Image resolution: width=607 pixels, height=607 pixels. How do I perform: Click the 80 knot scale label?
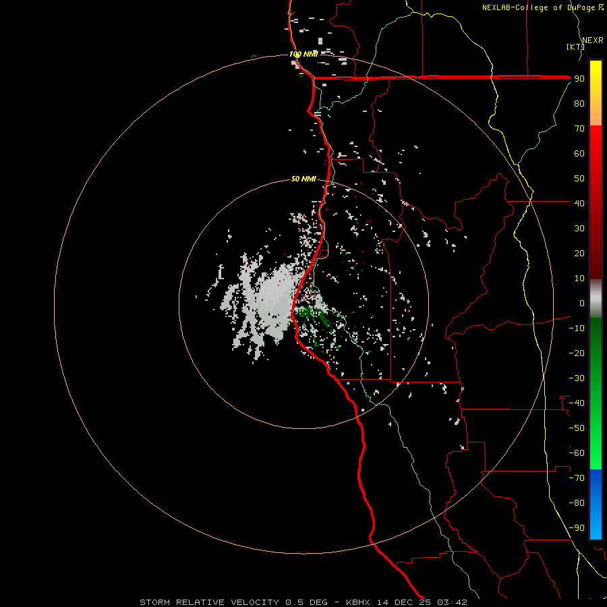(579, 104)
